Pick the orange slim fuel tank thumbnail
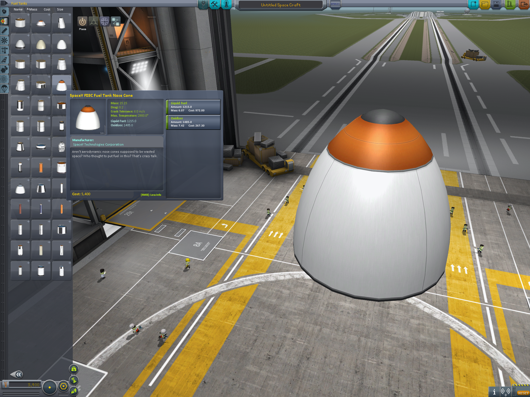Screen dimensions: 530x397 point(41,168)
